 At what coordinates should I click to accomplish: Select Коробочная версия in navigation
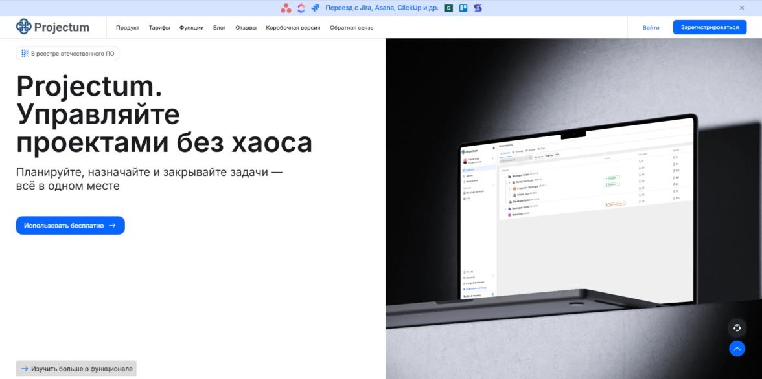[293, 28]
